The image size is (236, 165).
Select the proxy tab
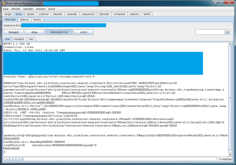pyautogui.click(x=19, y=14)
